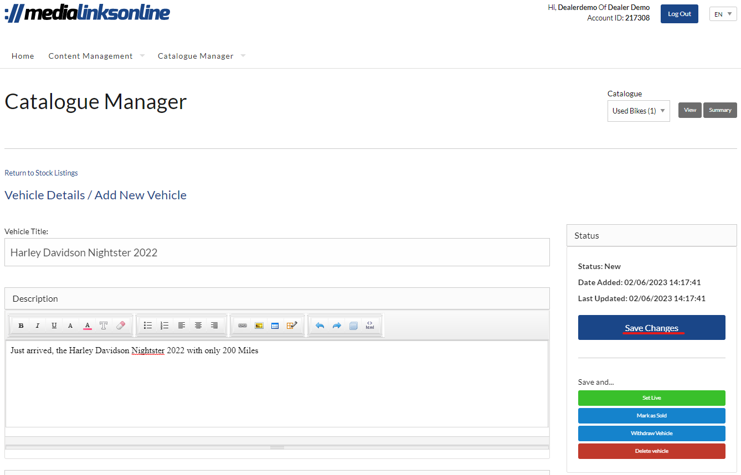Switch to HTML source view
741x475 pixels.
pyautogui.click(x=369, y=326)
